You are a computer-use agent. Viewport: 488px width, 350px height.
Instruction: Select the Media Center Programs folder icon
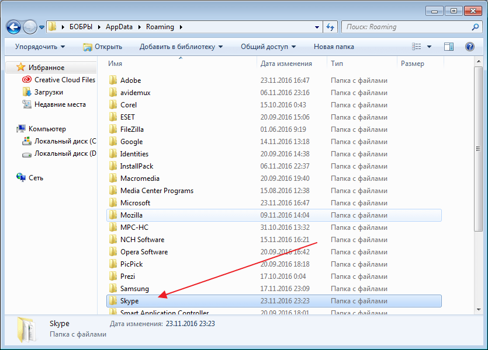(113, 191)
